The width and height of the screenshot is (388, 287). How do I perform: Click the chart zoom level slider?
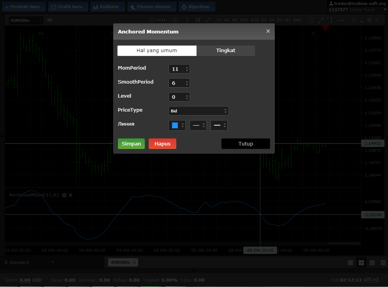(163, 20)
